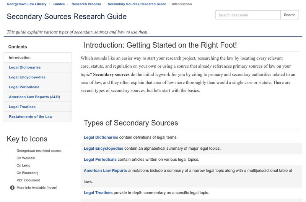The width and height of the screenshot is (306, 202).
Task: Click Legal Treatises link in Types list
Action: point(98,193)
